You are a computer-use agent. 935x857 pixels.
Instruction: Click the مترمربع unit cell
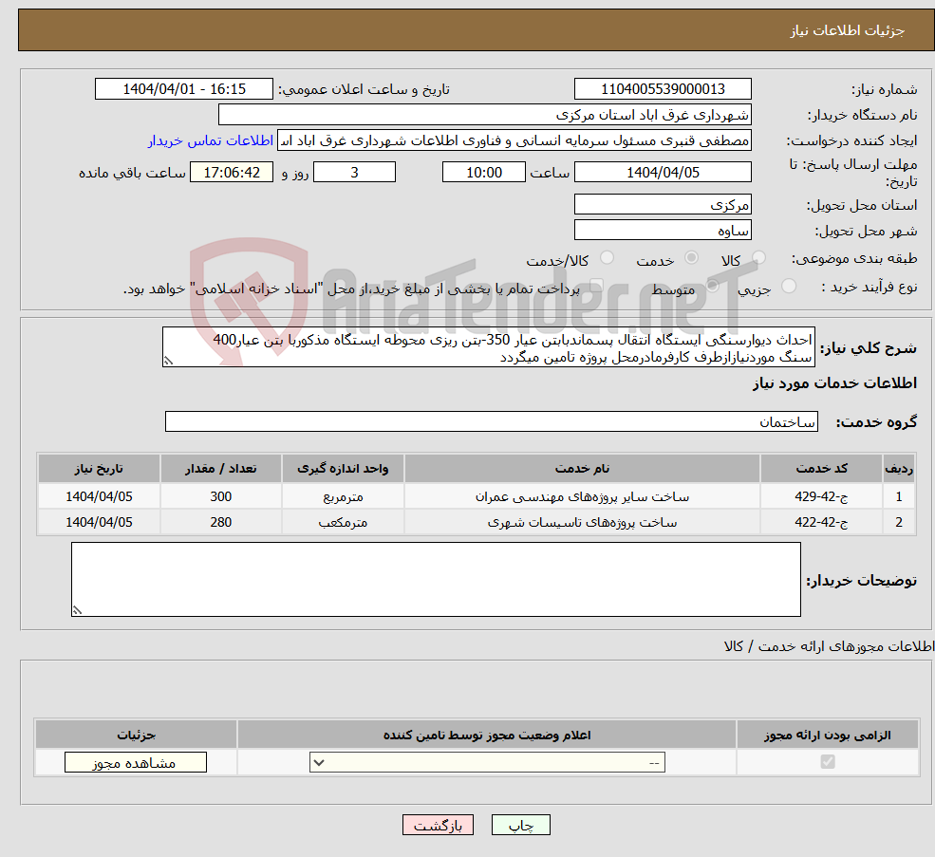(x=343, y=496)
